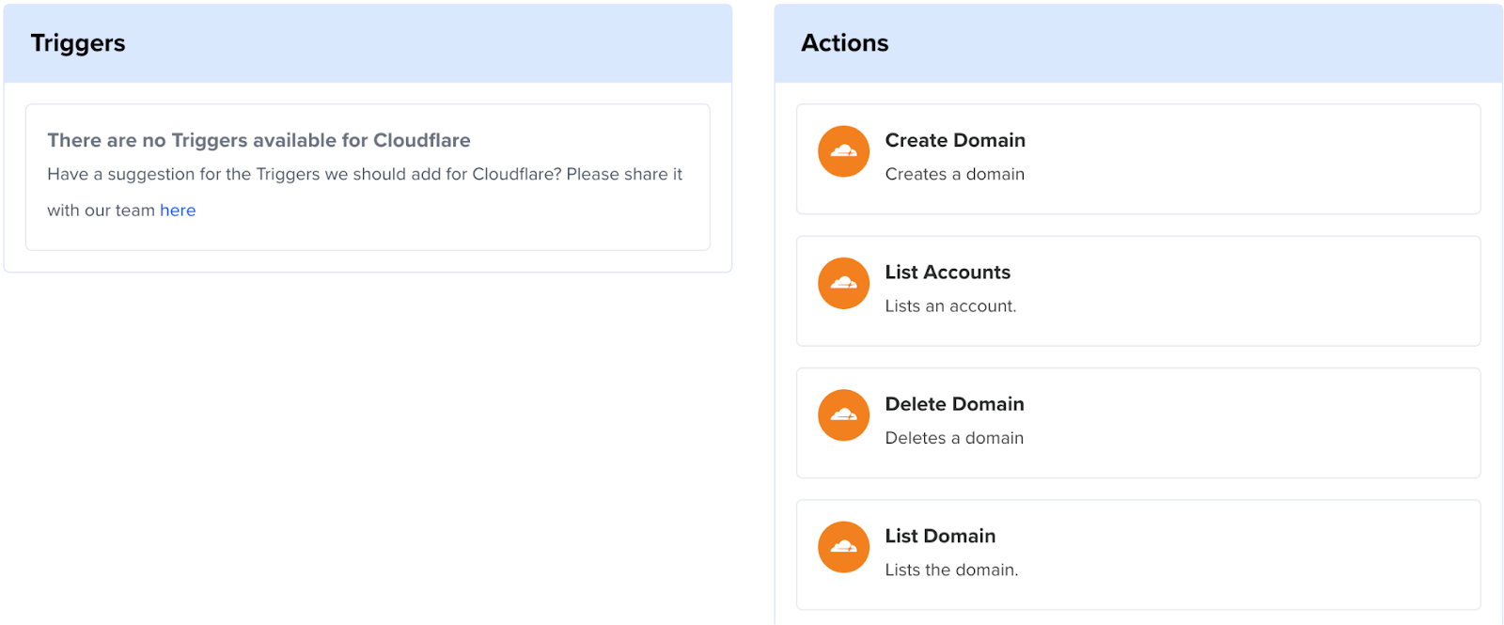This screenshot has height=625, width=1504.
Task: Click the Cloudflare icon beside List Accounts
Action: pyautogui.click(x=843, y=283)
